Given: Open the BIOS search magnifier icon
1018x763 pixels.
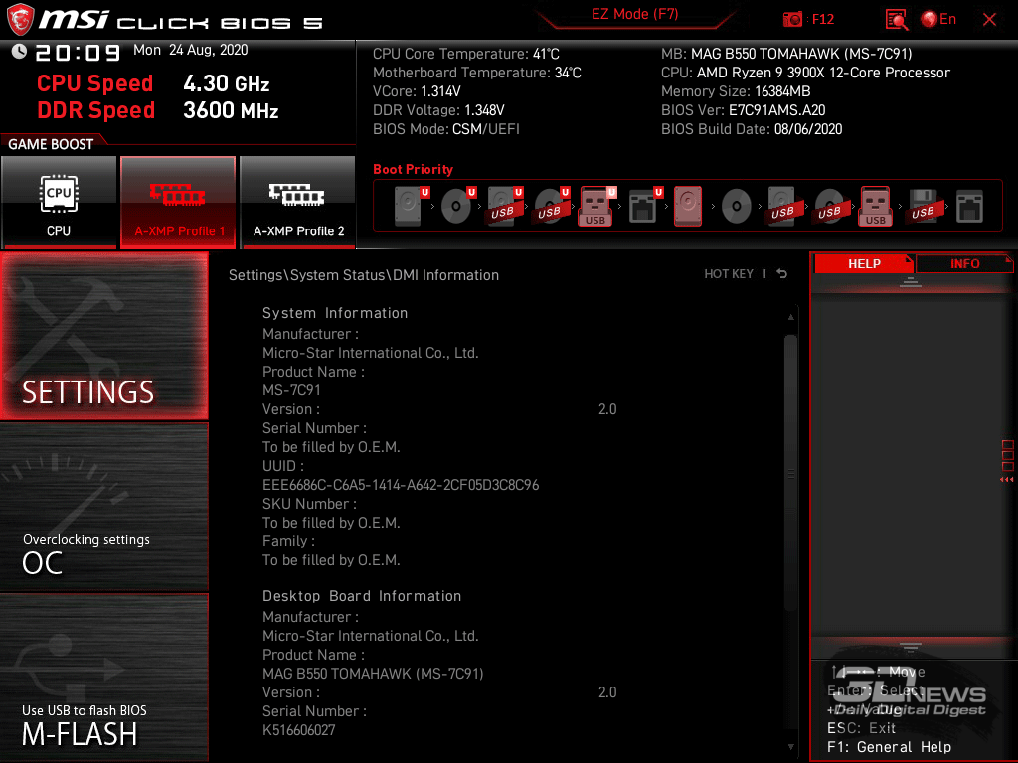Looking at the screenshot, I should click(896, 20).
